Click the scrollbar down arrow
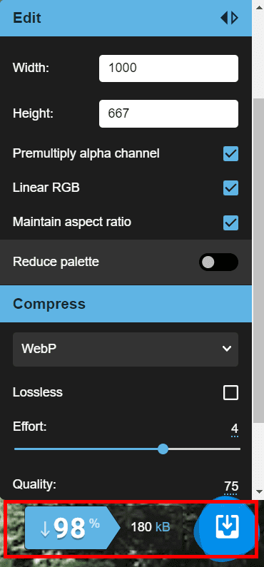 [x=258, y=491]
